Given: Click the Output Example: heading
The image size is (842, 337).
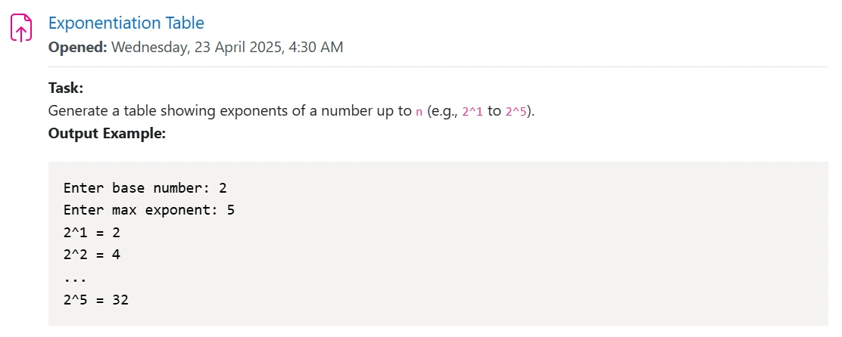Looking at the screenshot, I should (107, 134).
